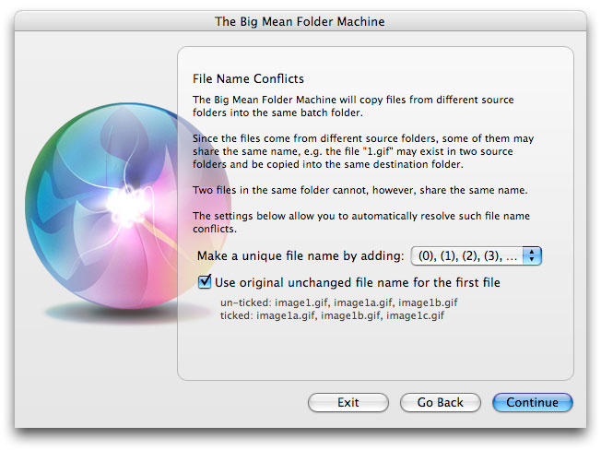Click the 'File Name Conflicts' heading
This screenshot has width=601, height=450.
click(248, 78)
